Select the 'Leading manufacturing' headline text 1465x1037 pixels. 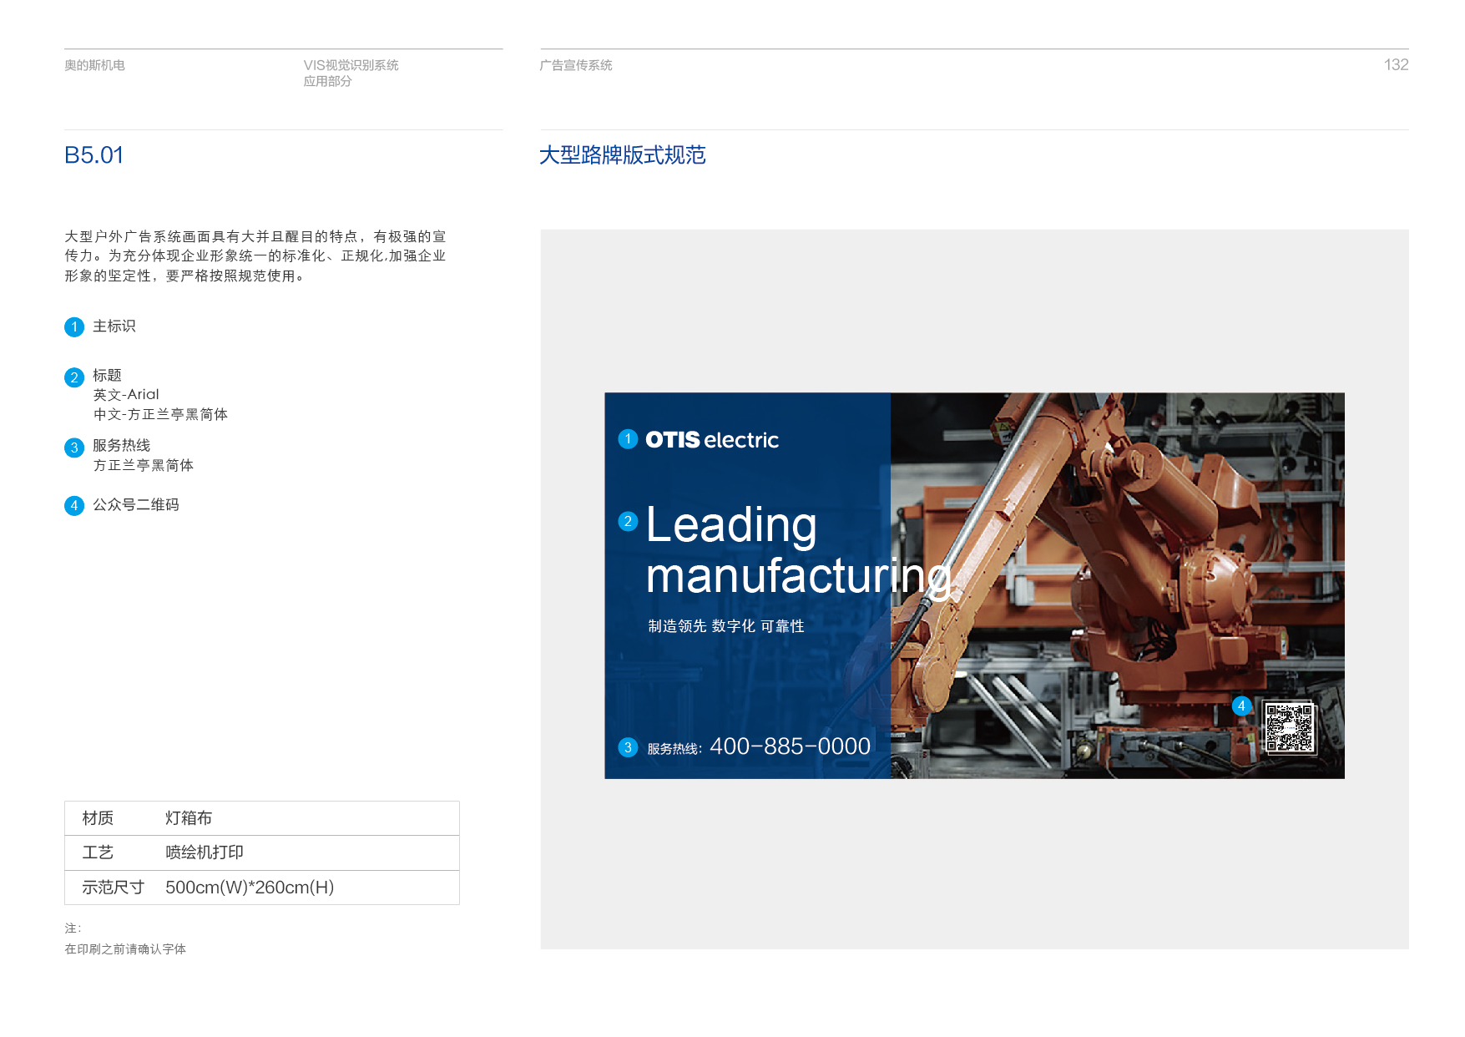(797, 551)
